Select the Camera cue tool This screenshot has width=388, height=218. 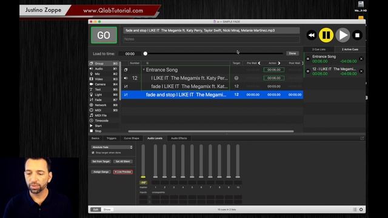coord(100,84)
